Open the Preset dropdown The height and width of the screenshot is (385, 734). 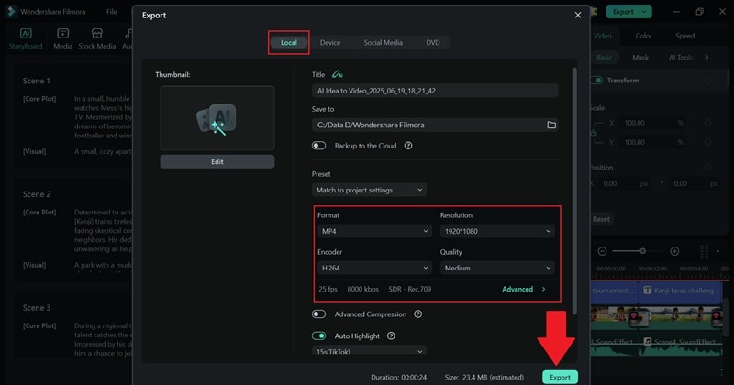tap(369, 190)
